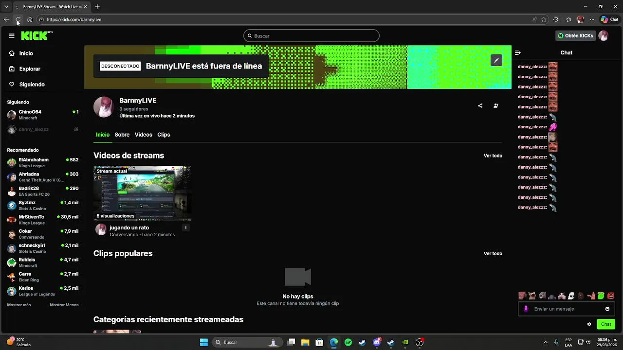
Task: Click Ver todo for Clips populares
Action: [493, 253]
